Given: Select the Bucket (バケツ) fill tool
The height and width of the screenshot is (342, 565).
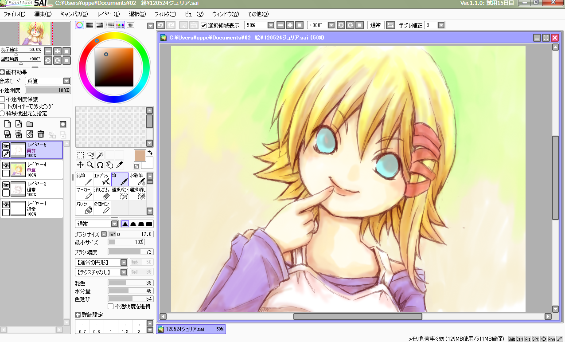Looking at the screenshot, I should pos(84,207).
